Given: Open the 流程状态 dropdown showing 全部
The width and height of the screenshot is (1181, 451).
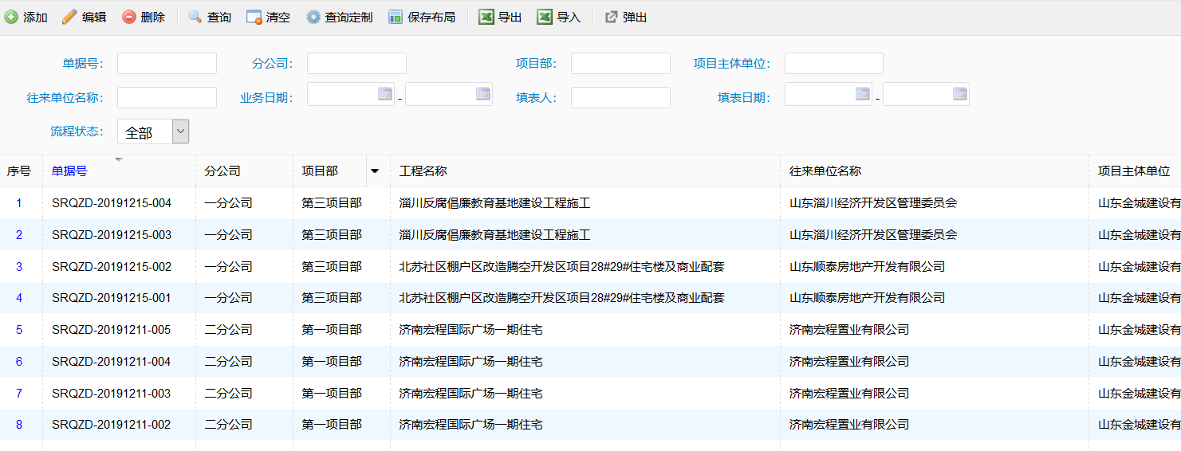Looking at the screenshot, I should coord(153,131).
